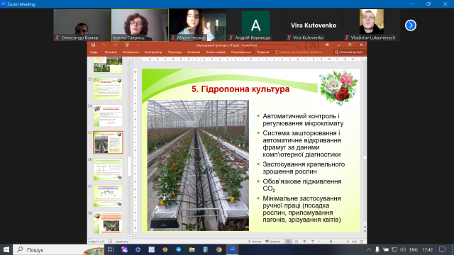Click the Save icon in PowerPoint toolbar
Screen dimensions: 454x255
(93, 45)
